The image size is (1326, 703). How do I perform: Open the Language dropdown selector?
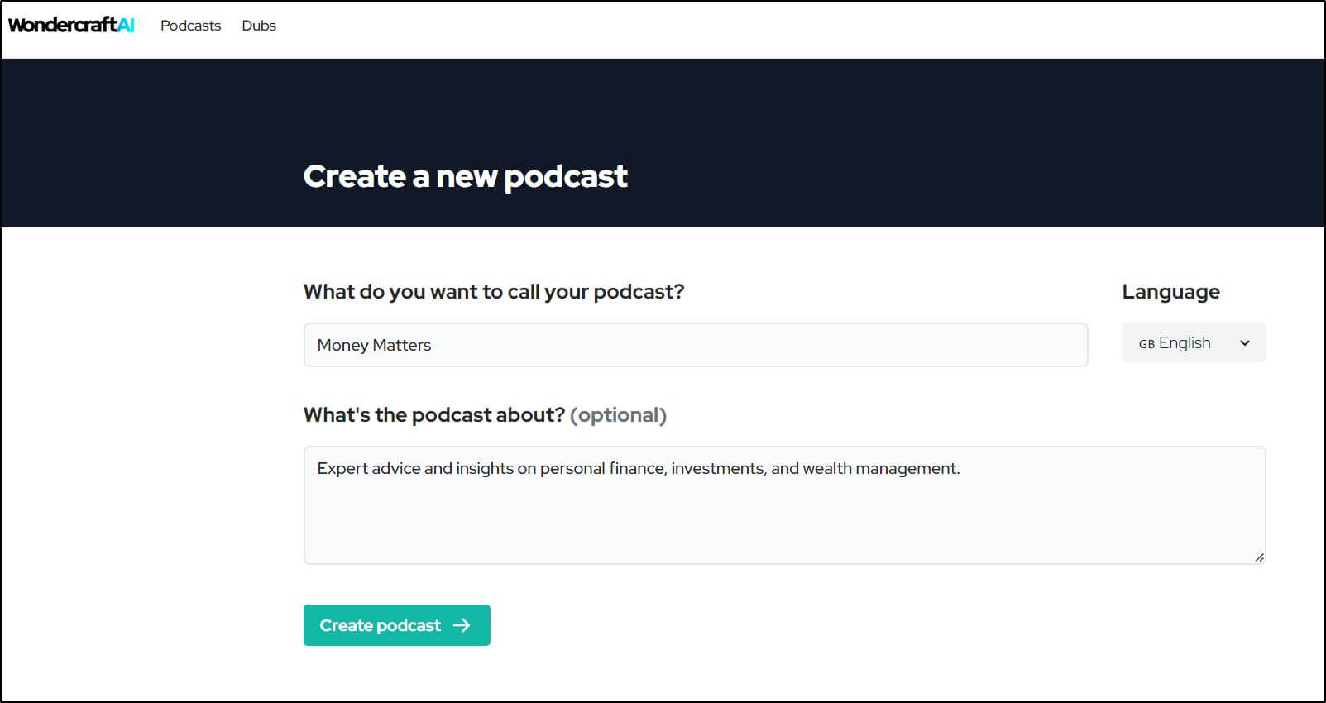pyautogui.click(x=1193, y=343)
